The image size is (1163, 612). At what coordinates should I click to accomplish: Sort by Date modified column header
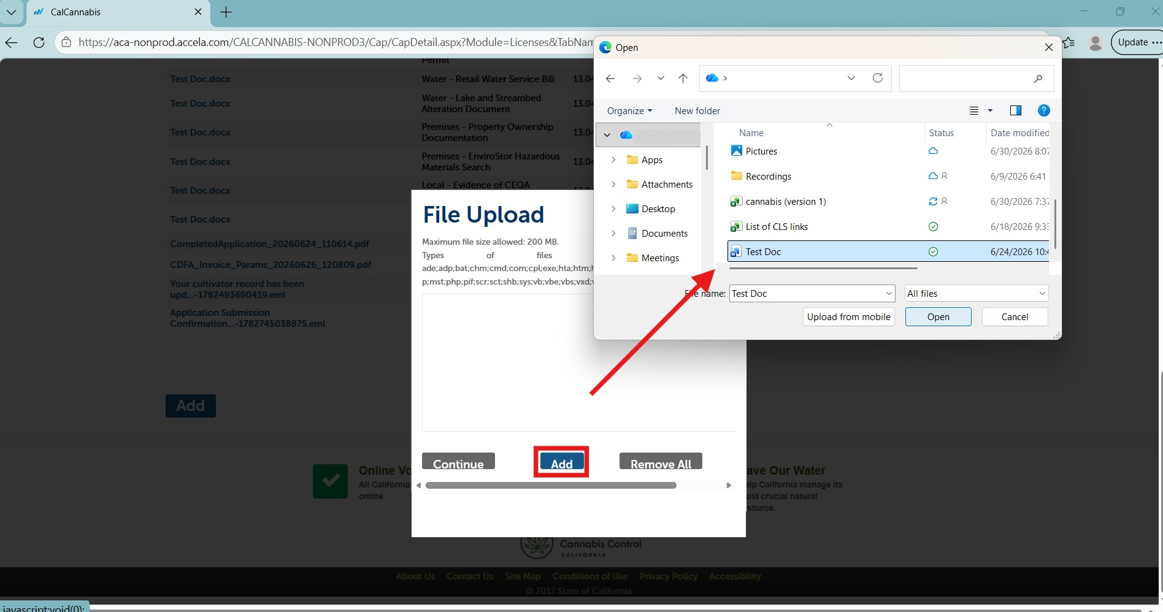pyautogui.click(x=1019, y=133)
